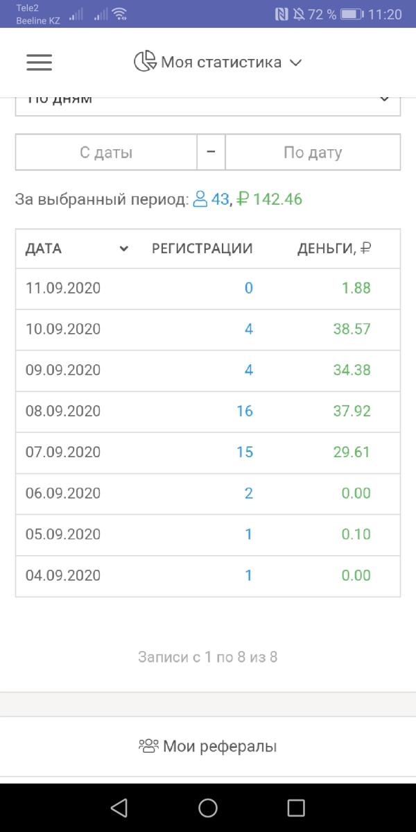Sort by РЕГИСТРАЦИИ column header
This screenshot has width=416, height=832.
202,248
